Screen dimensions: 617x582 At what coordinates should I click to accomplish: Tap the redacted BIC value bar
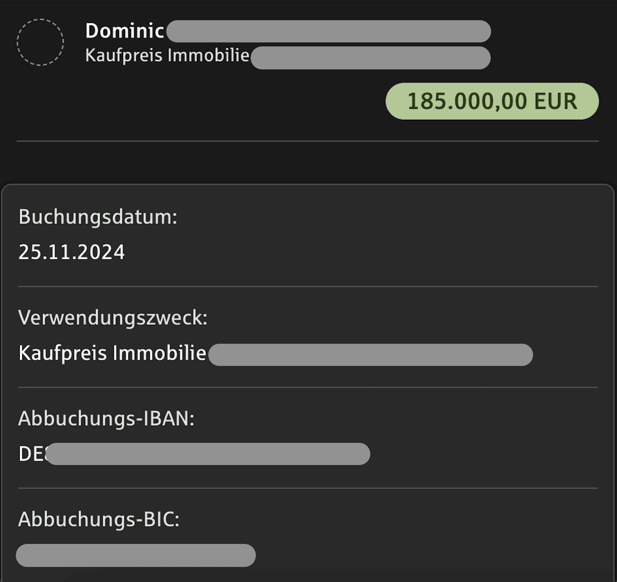137,555
